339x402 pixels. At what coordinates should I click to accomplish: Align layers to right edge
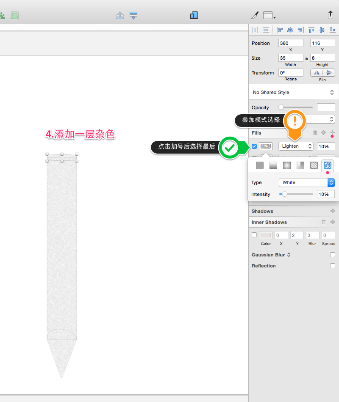pos(301,30)
